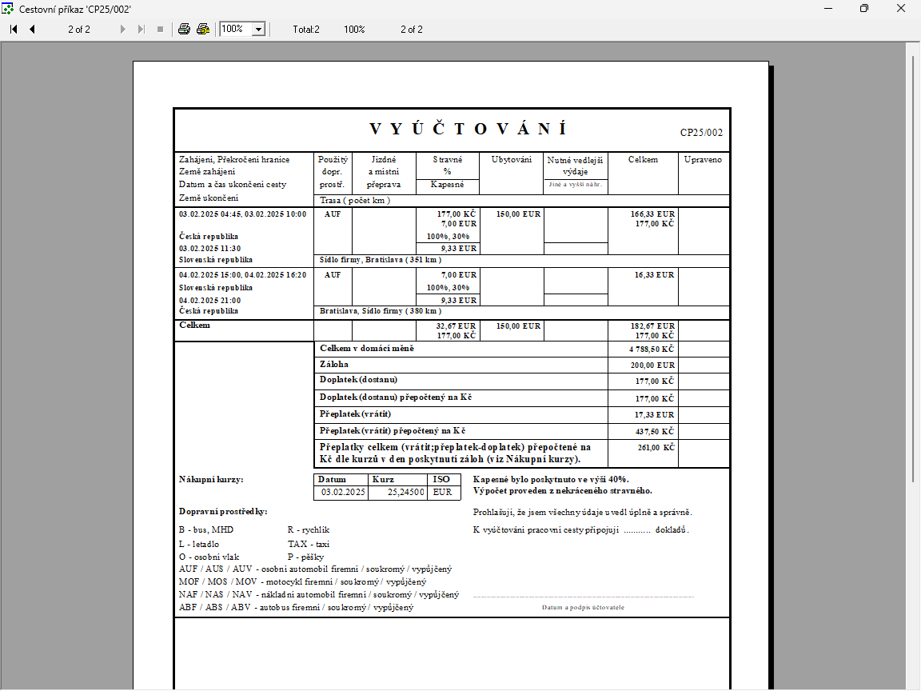Select the exchange rate value 25,24500
The width and height of the screenshot is (921, 691).
pos(405,493)
